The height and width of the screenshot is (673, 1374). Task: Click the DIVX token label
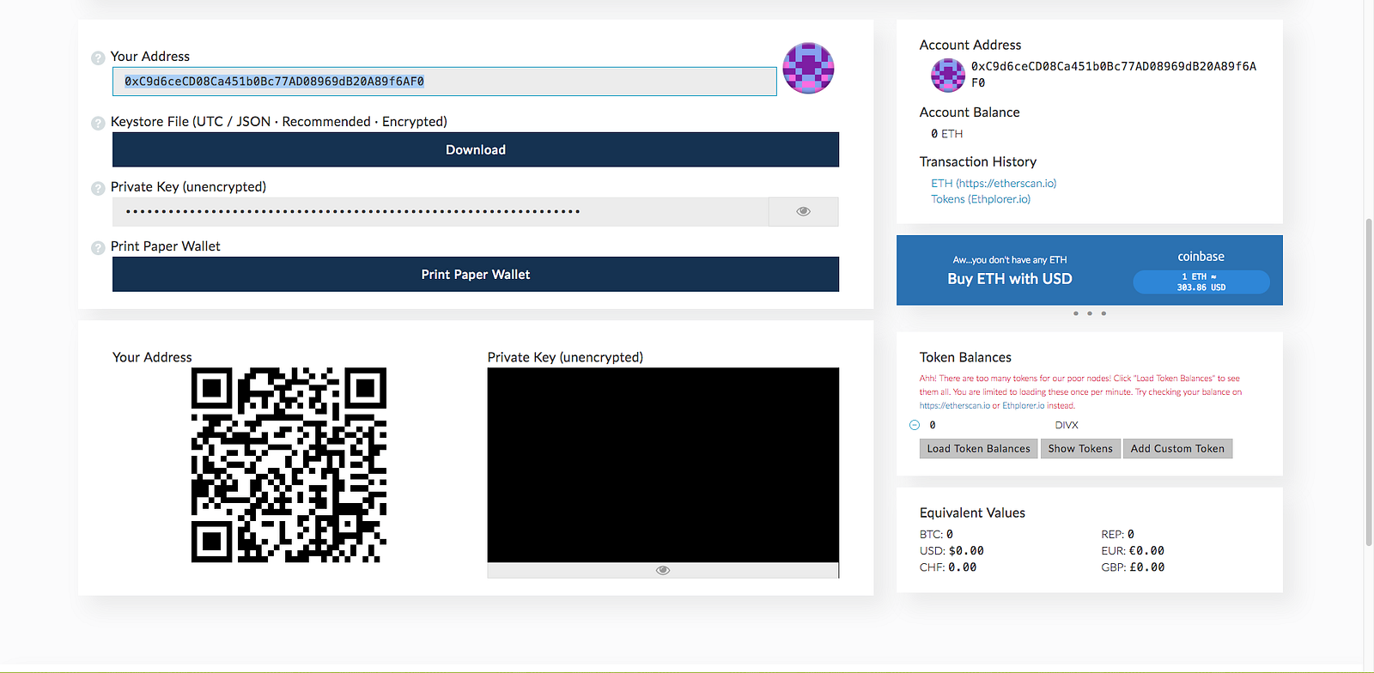tap(1067, 425)
